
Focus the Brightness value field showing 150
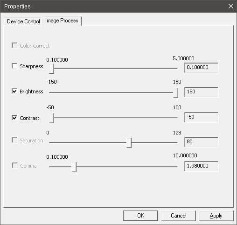[202, 92]
